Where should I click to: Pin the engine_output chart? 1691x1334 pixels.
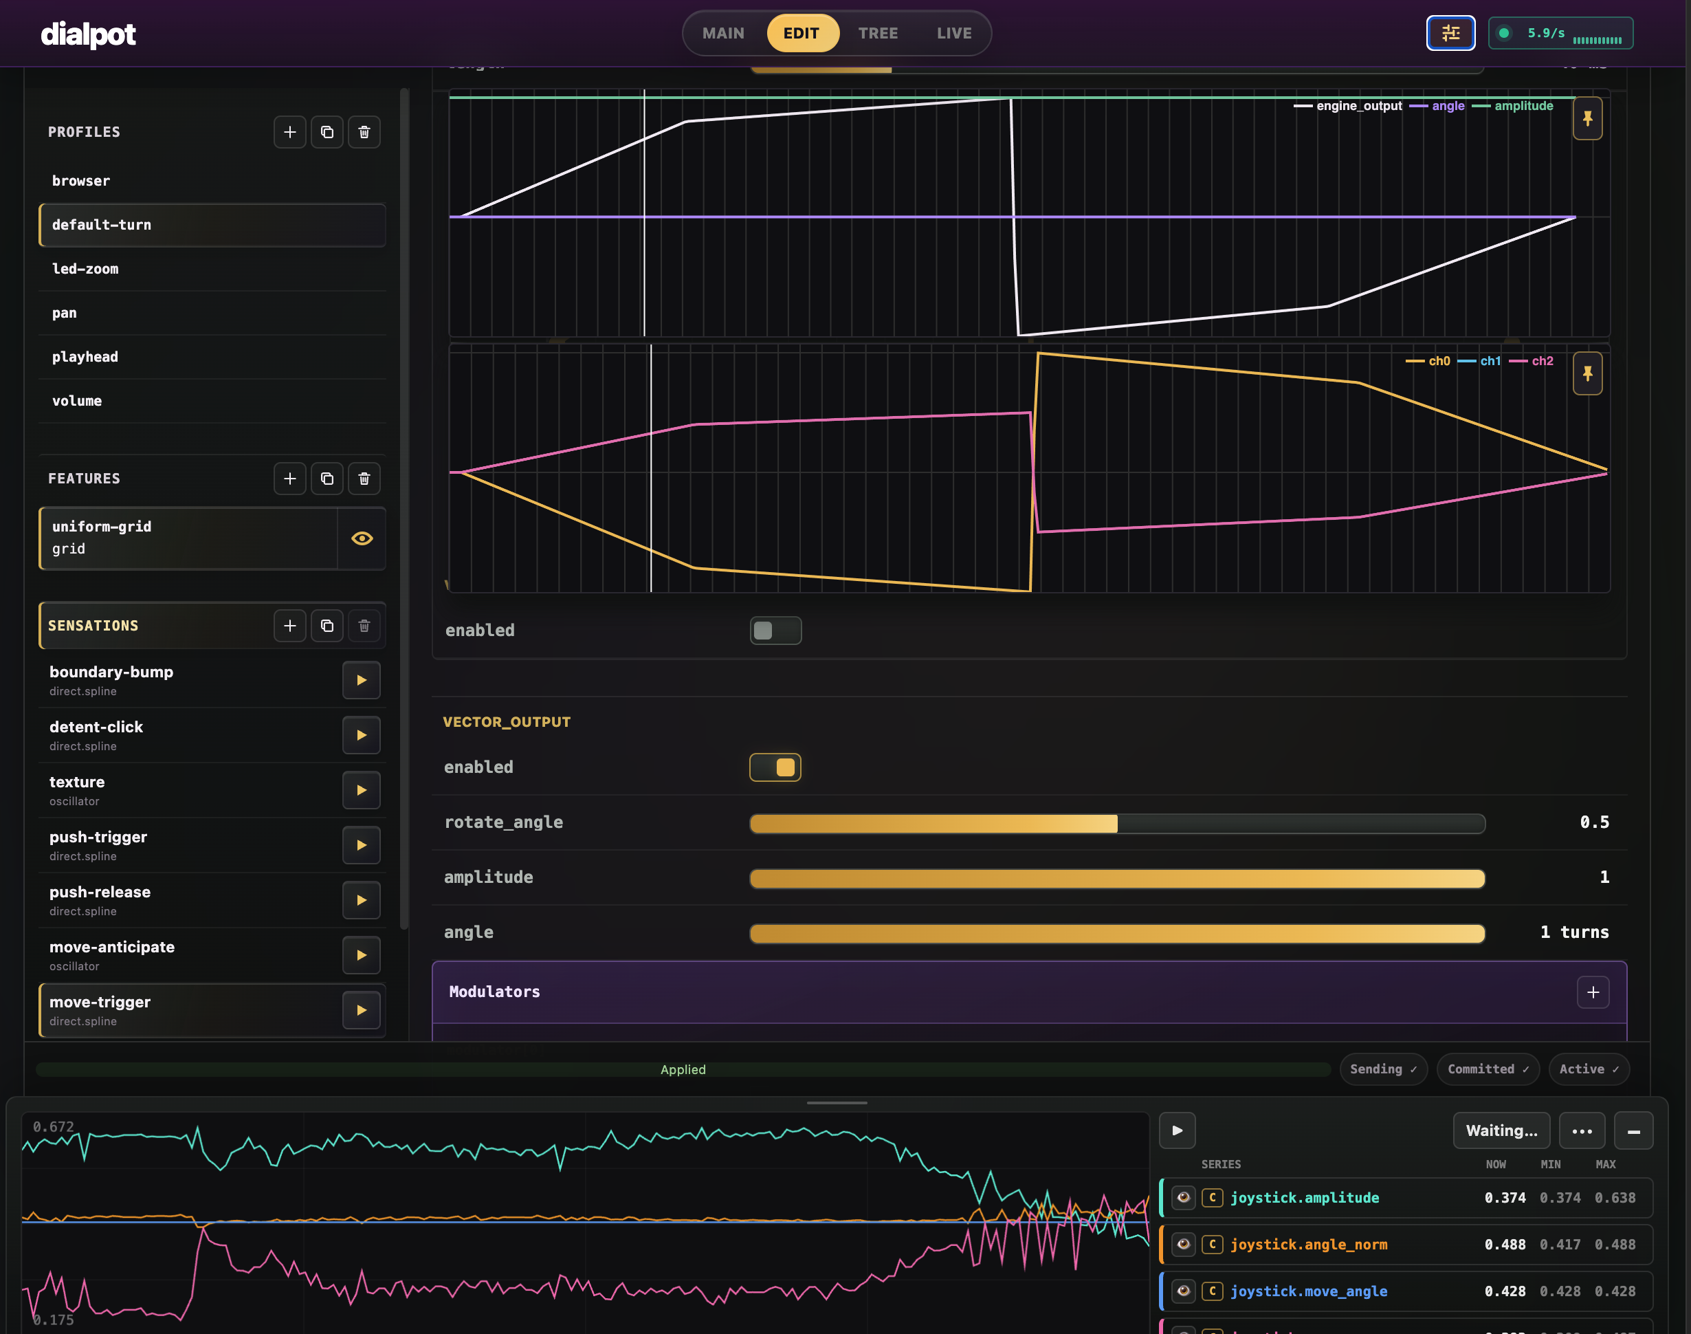point(1587,119)
